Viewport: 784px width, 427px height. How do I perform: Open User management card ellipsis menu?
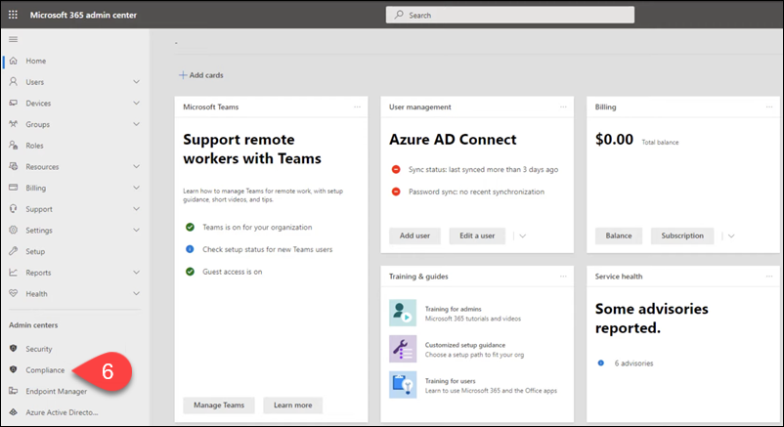(x=563, y=107)
